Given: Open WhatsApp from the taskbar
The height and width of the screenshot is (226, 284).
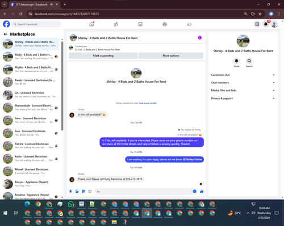Looking at the screenshot, I should 71,204.
